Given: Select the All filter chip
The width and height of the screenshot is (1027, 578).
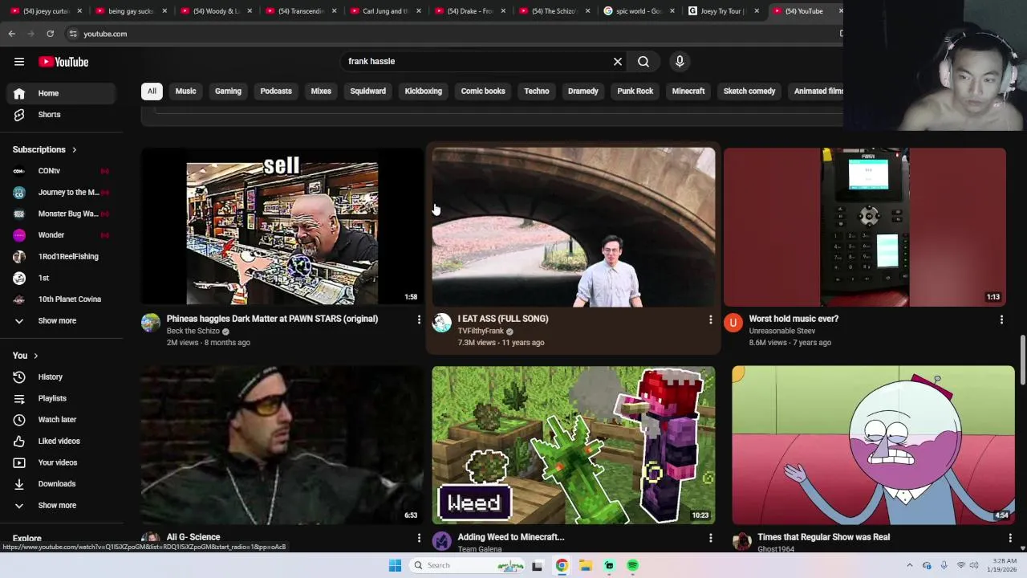Looking at the screenshot, I should pos(152,91).
